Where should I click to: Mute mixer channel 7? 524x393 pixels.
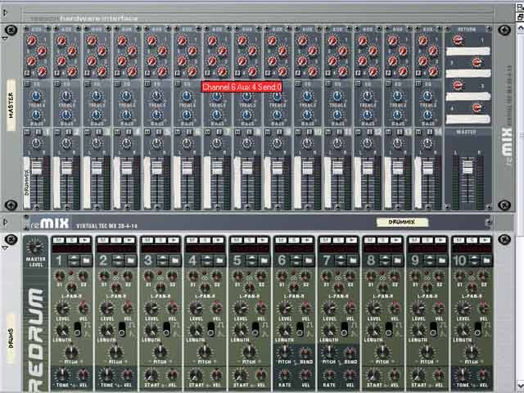(x=207, y=133)
